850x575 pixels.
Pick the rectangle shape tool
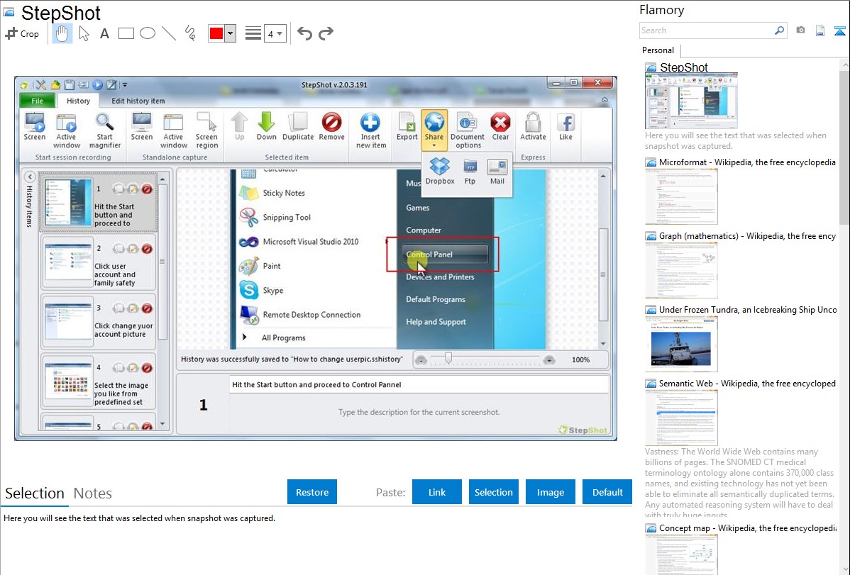click(126, 33)
